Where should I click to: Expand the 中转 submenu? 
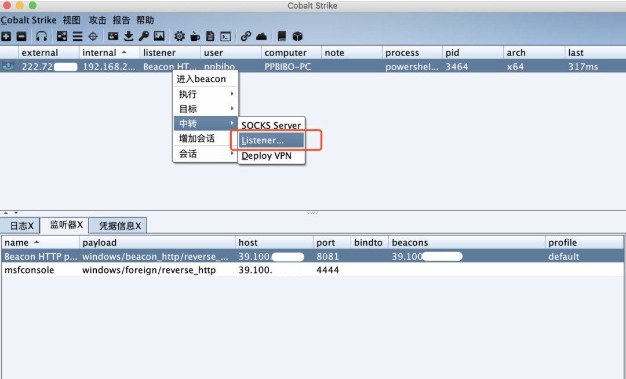[x=205, y=123]
